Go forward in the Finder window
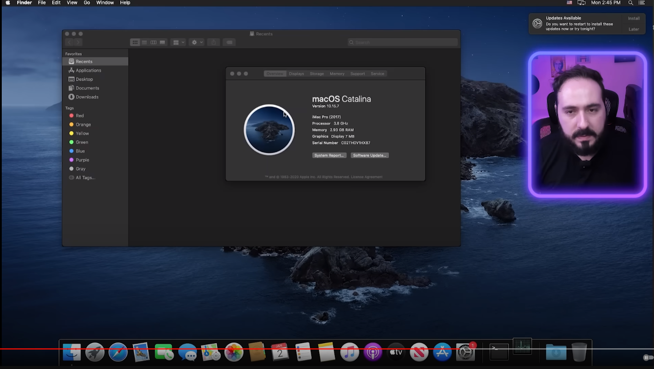Screen dimensions: 654x369 (78, 42)
